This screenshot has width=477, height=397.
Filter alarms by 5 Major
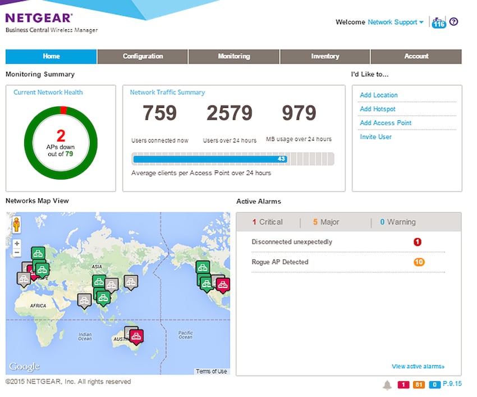(x=326, y=222)
